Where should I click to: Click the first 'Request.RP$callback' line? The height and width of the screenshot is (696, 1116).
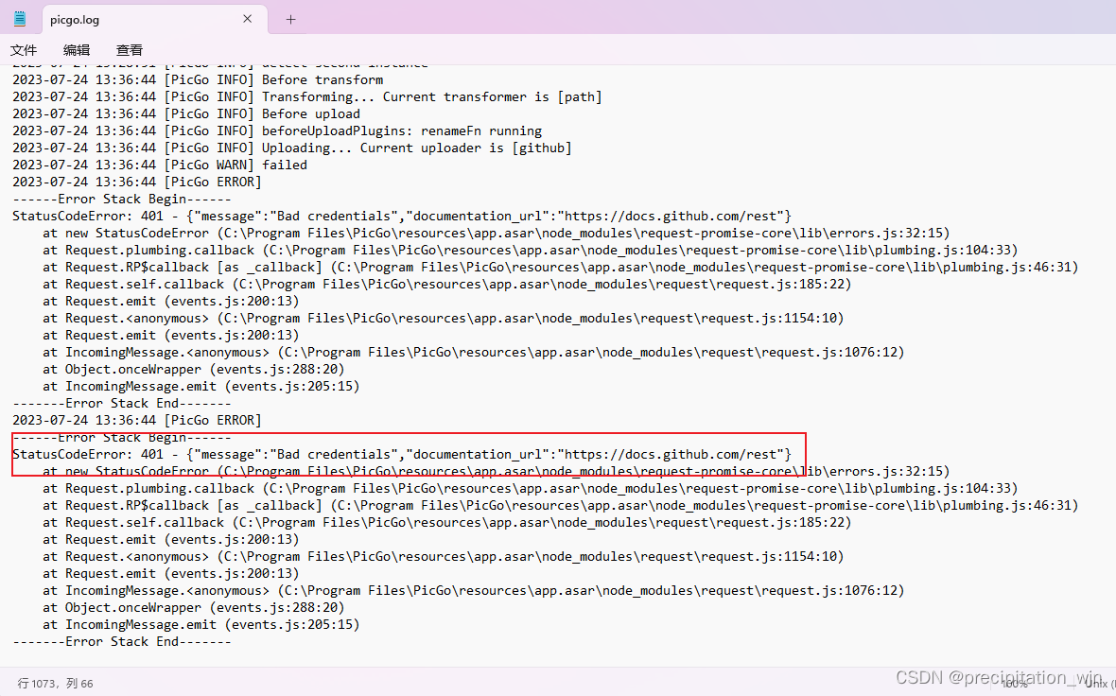(x=561, y=268)
